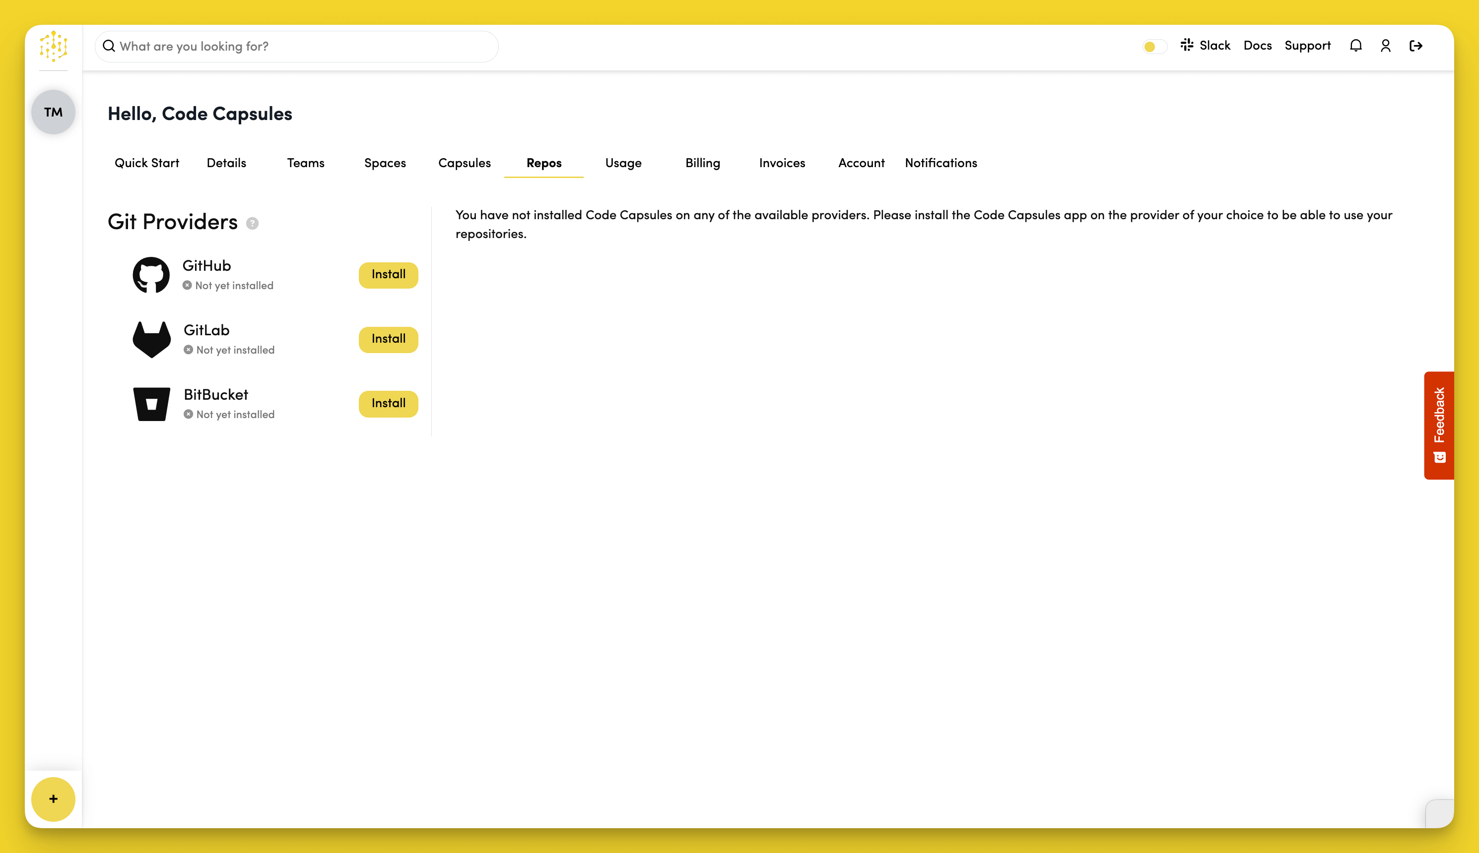
Task: Install Code Capsules on GitHub
Action: (x=388, y=275)
